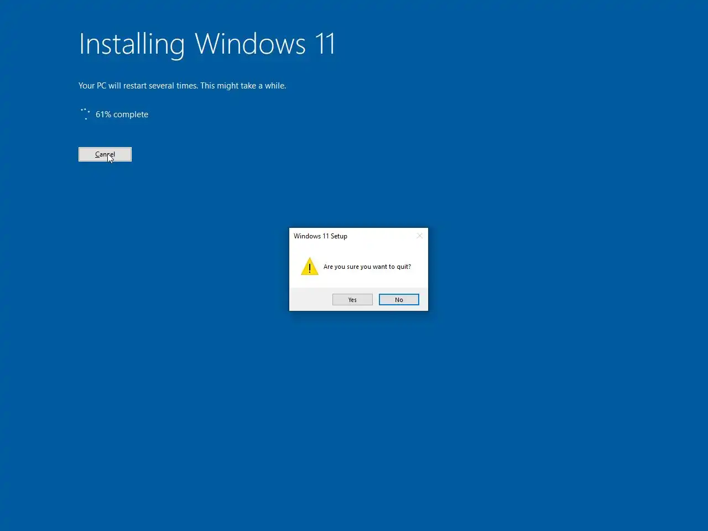Click the Cancel button under the progress text
This screenshot has height=531, width=708.
coord(105,154)
